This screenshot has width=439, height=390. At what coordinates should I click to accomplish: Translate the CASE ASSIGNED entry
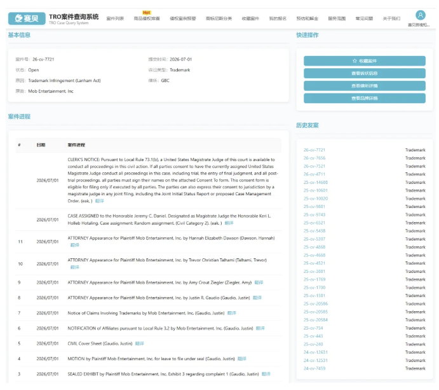(x=229, y=223)
